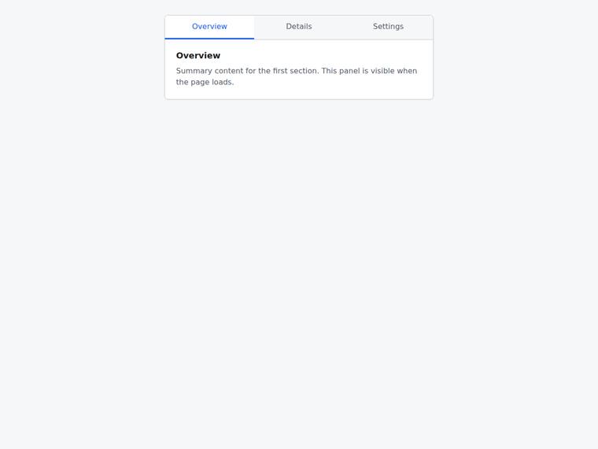The width and height of the screenshot is (598, 449).
Task: Select the Overview tab
Action: [x=209, y=27]
